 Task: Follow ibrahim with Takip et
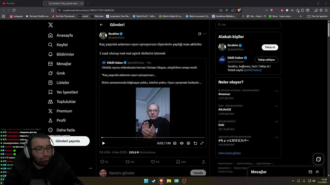(270, 47)
